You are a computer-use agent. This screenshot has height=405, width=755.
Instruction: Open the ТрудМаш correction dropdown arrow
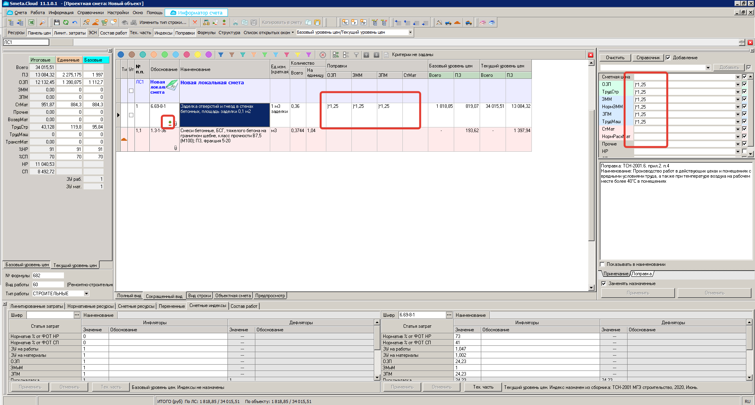(738, 122)
